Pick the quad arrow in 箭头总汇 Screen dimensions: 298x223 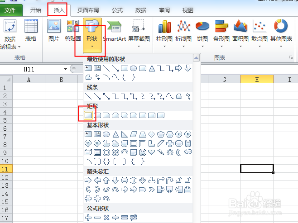(142, 180)
